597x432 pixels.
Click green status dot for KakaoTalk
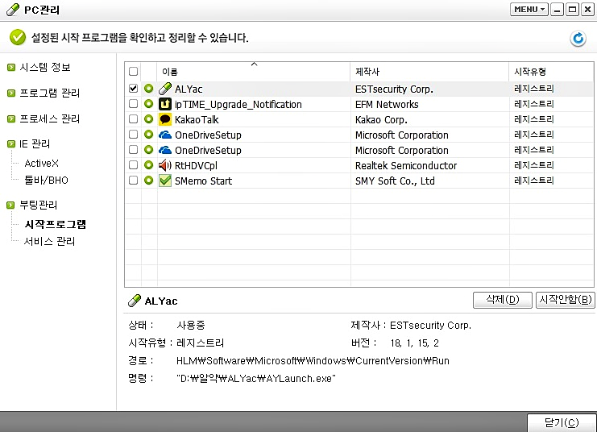[x=148, y=118]
